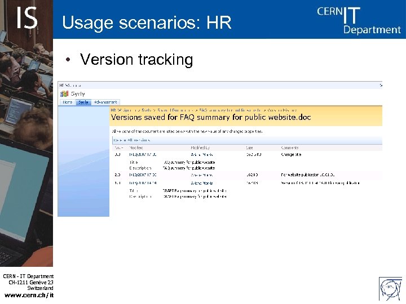Click the Syrly site title next to logo

click(x=78, y=94)
